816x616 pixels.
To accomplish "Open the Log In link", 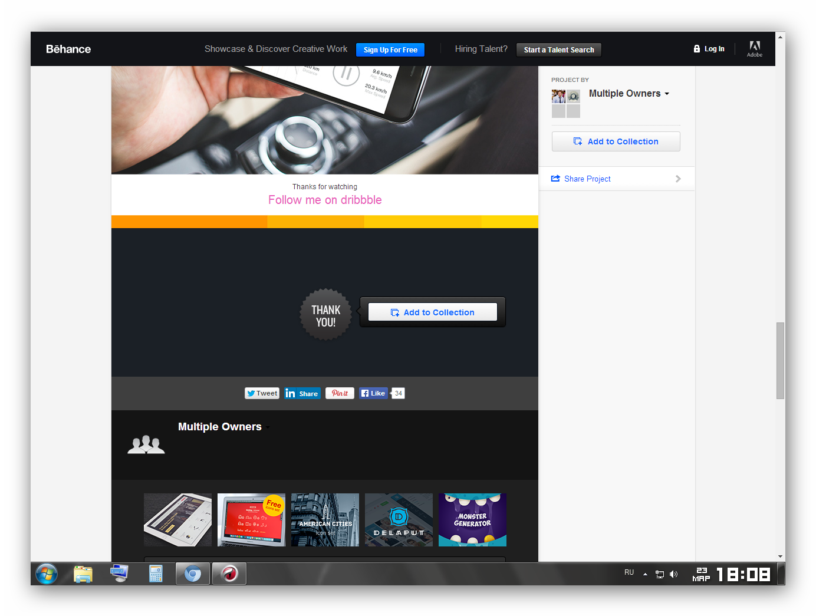I will [709, 49].
